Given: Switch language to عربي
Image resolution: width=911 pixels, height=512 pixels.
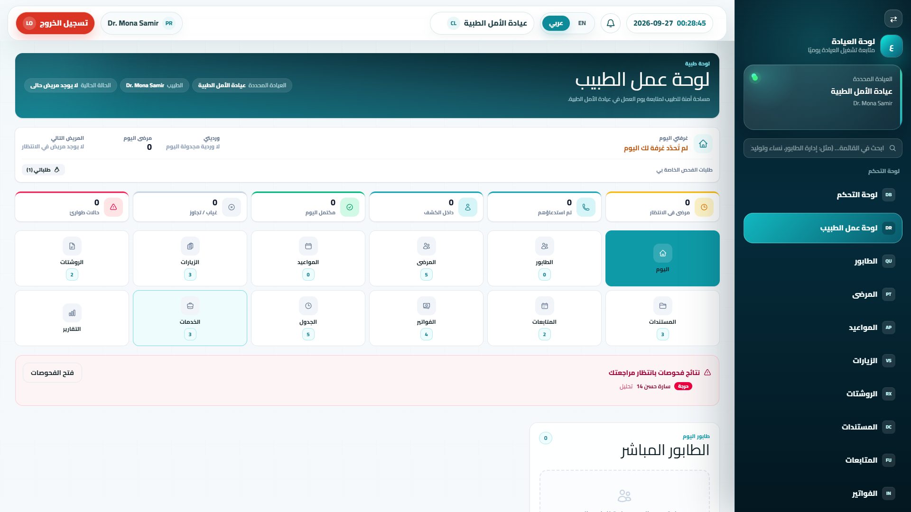Looking at the screenshot, I should [x=556, y=23].
